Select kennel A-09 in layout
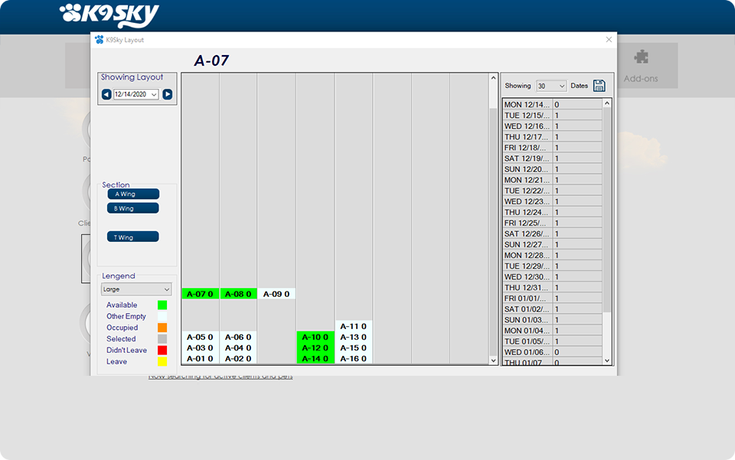 [x=276, y=294]
